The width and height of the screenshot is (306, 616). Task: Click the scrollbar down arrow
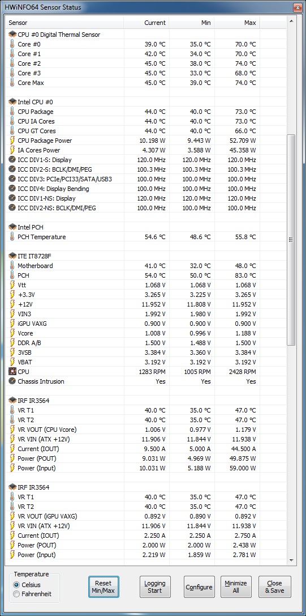coord(291,560)
